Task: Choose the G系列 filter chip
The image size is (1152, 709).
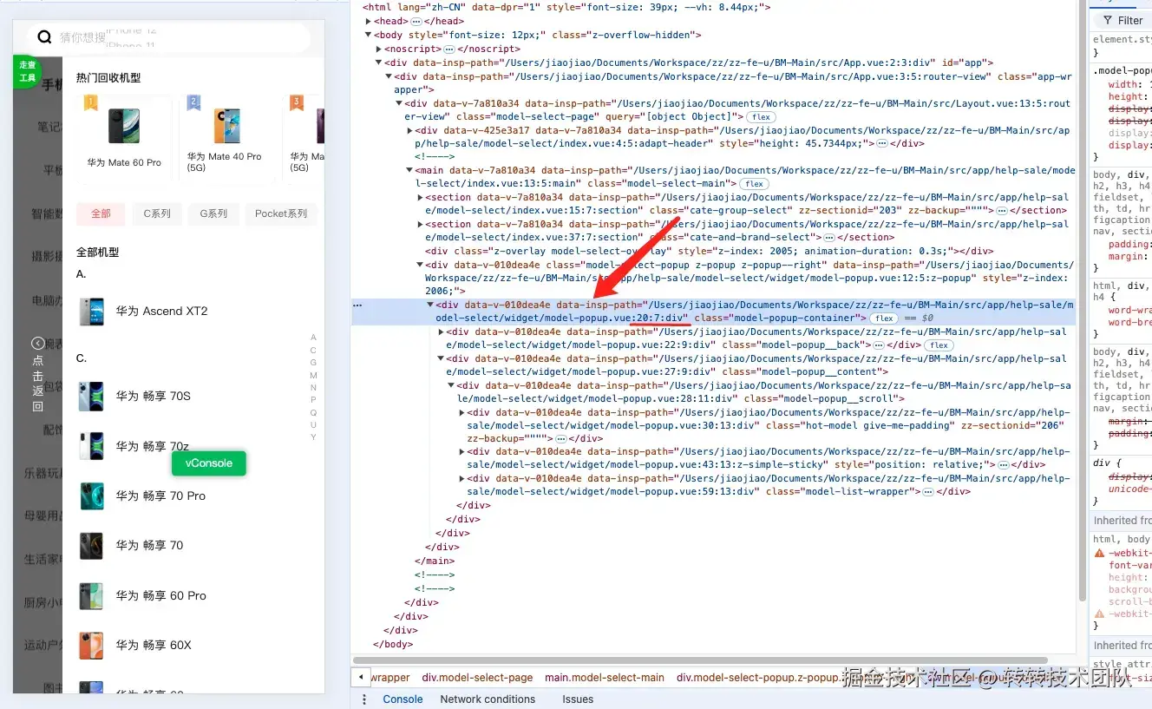Action: 213,213
